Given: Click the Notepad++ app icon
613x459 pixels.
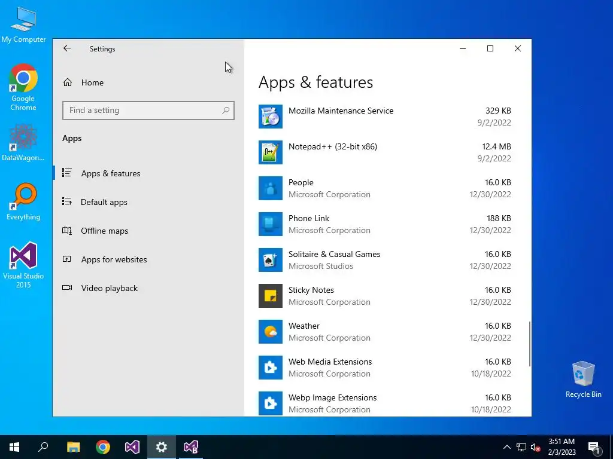Looking at the screenshot, I should 270,152.
